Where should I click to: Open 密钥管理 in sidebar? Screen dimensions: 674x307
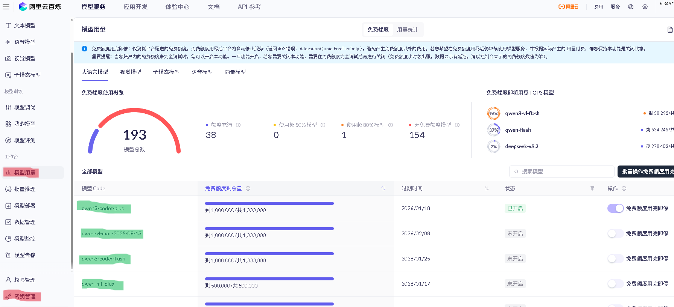pyautogui.click(x=25, y=296)
